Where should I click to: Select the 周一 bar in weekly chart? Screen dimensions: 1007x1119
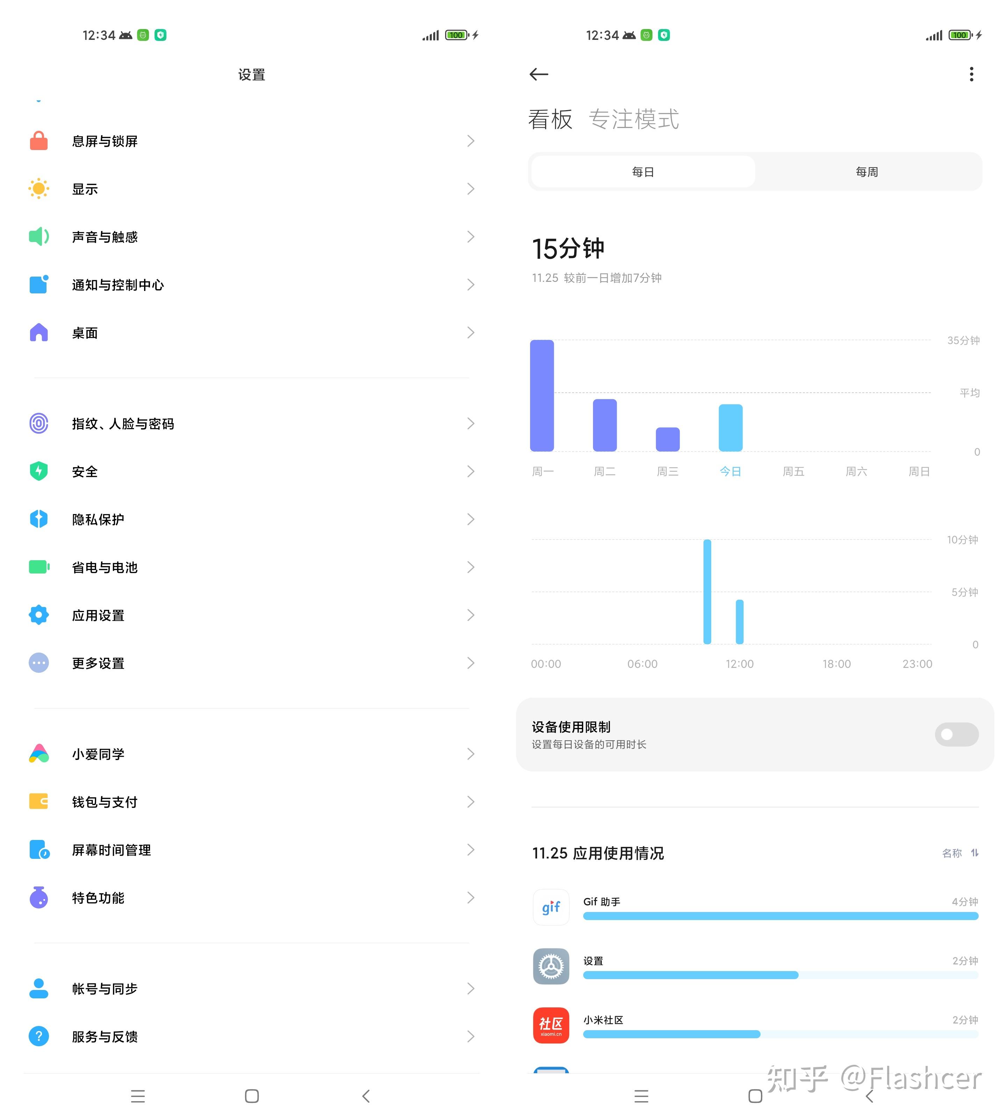[542, 395]
